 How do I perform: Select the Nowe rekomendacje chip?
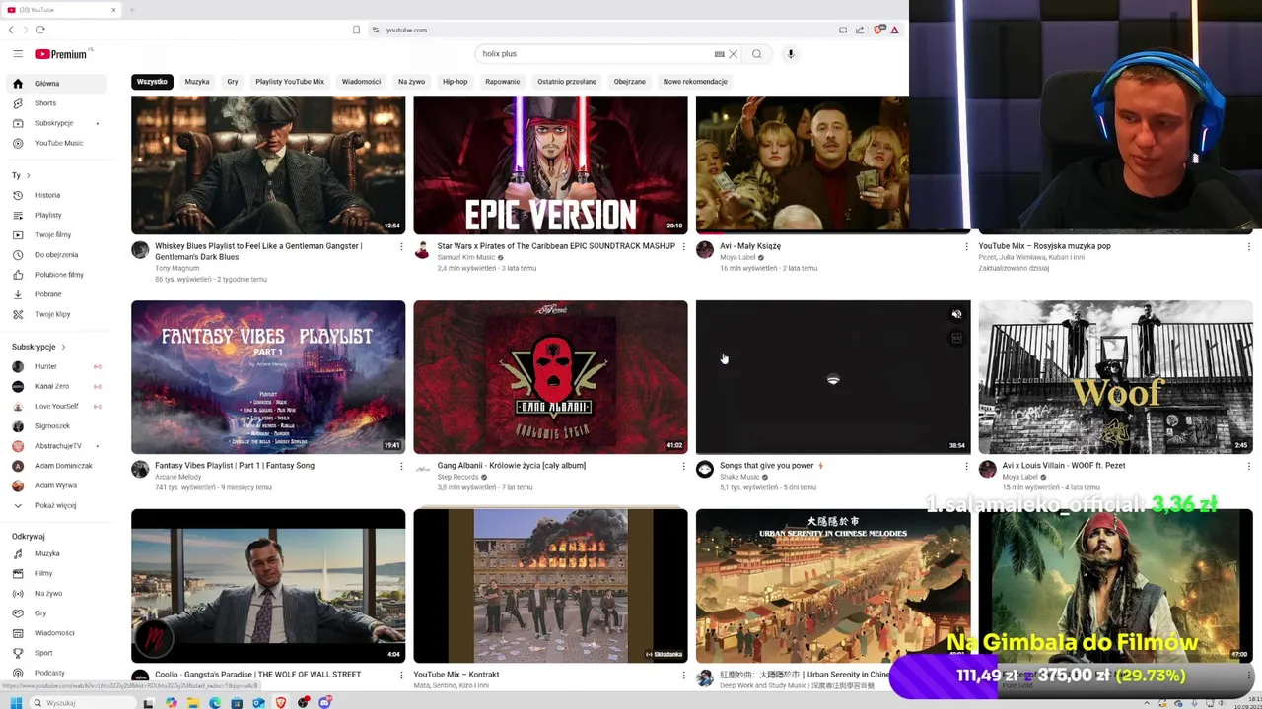click(695, 82)
